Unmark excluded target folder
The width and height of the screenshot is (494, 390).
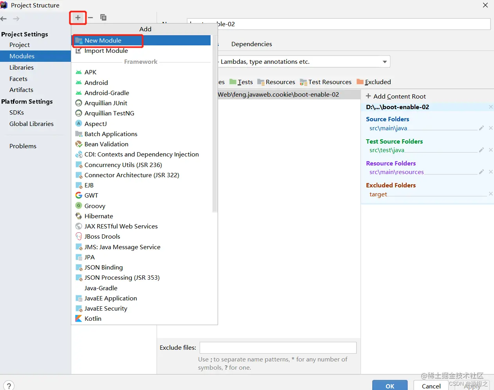tap(490, 194)
